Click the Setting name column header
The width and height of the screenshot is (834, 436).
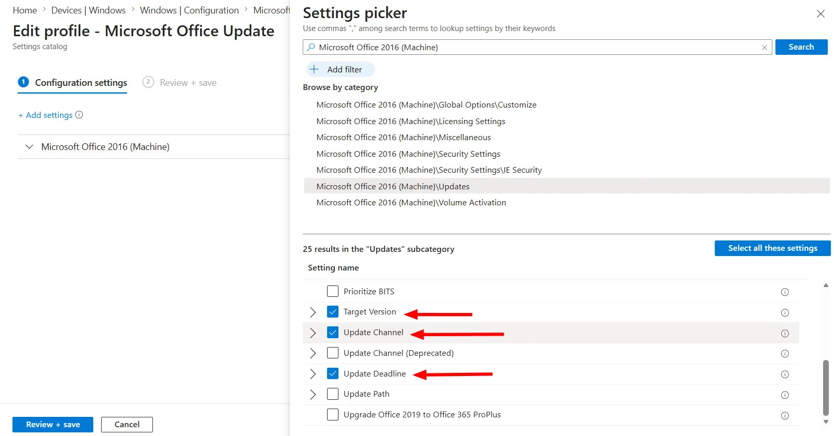pyautogui.click(x=333, y=268)
